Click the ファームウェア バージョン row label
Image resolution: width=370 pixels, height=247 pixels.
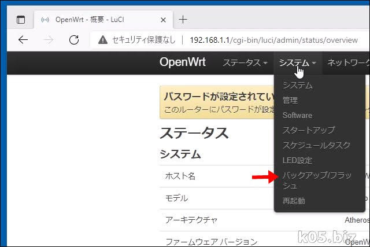tap(212, 242)
